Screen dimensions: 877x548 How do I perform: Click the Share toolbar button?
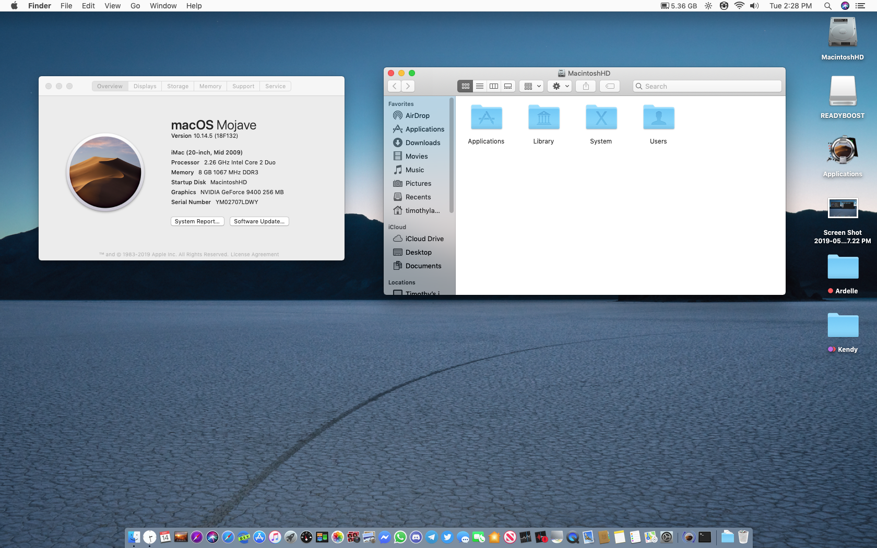[x=586, y=86]
